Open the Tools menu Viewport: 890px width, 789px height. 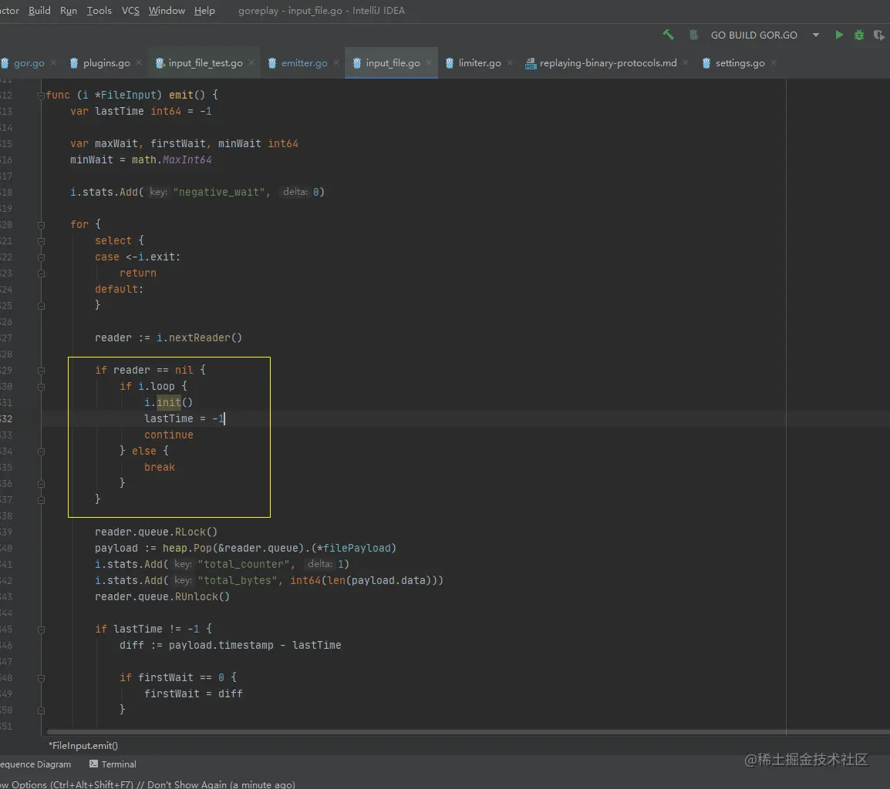click(x=99, y=10)
